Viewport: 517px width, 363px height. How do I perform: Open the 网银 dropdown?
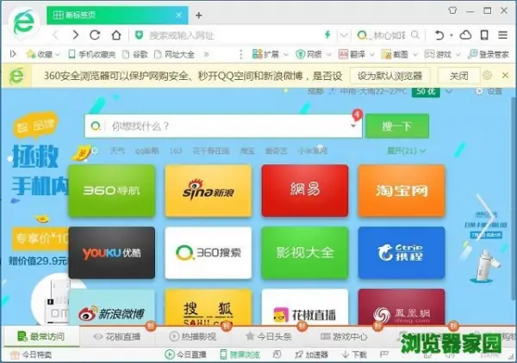[x=314, y=54]
